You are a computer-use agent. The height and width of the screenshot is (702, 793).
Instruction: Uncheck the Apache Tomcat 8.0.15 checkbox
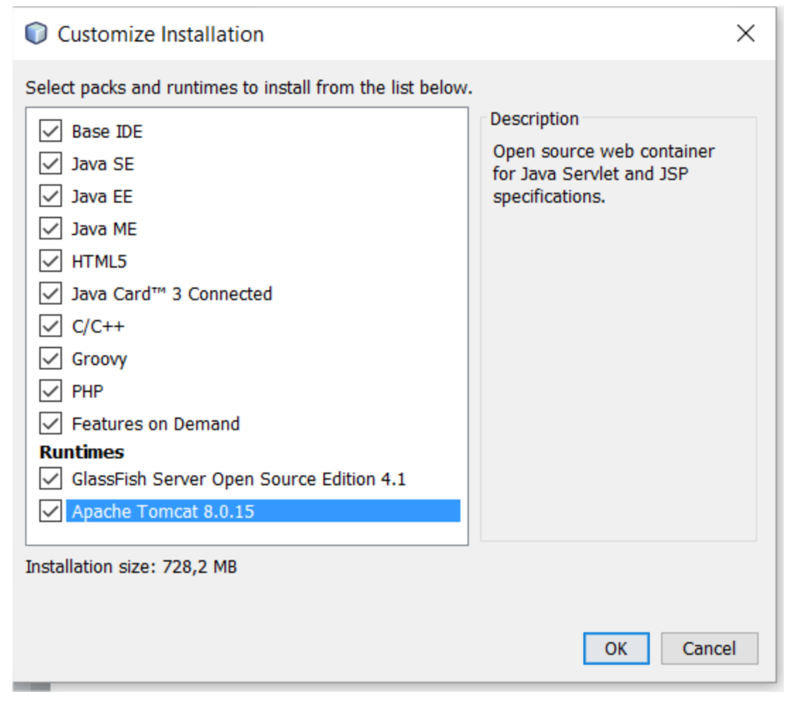[x=51, y=511]
